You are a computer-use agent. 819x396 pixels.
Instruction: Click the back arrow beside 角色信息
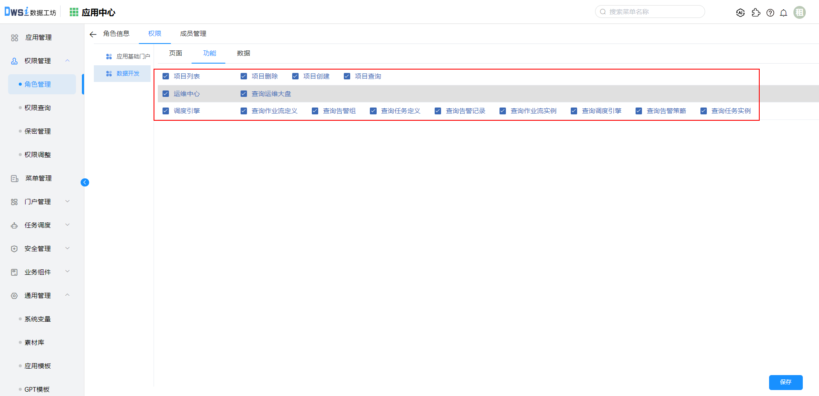(x=93, y=34)
